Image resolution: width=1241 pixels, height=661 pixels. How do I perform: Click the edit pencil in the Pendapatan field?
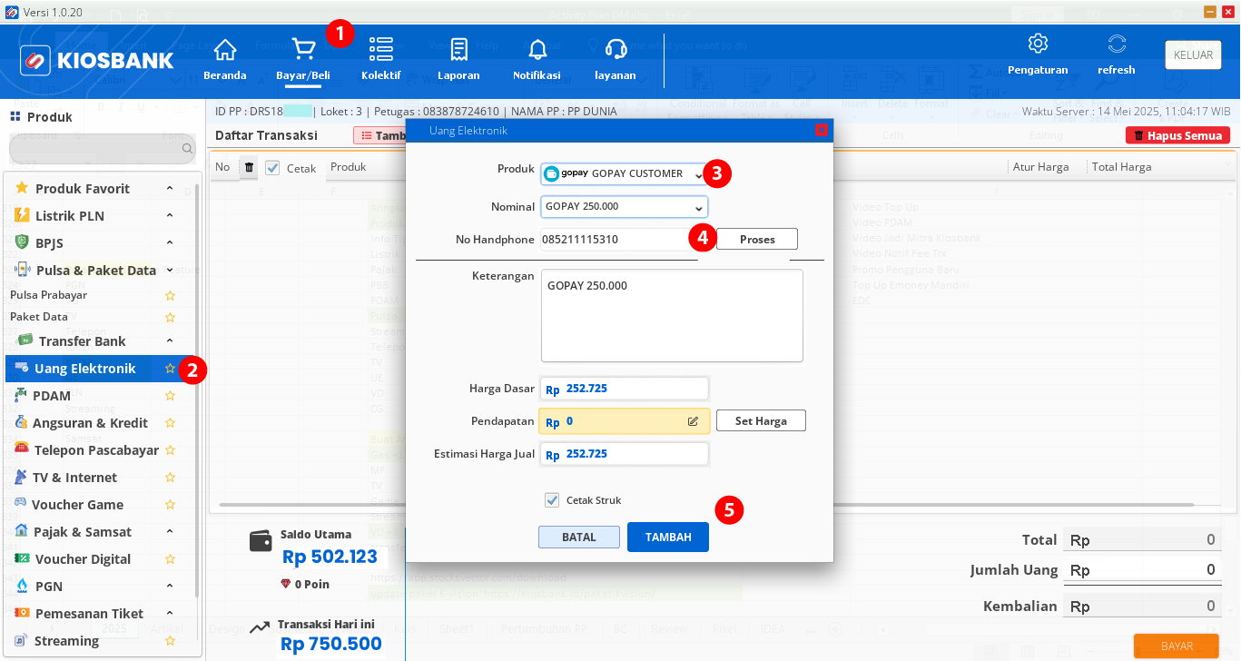pyautogui.click(x=693, y=420)
